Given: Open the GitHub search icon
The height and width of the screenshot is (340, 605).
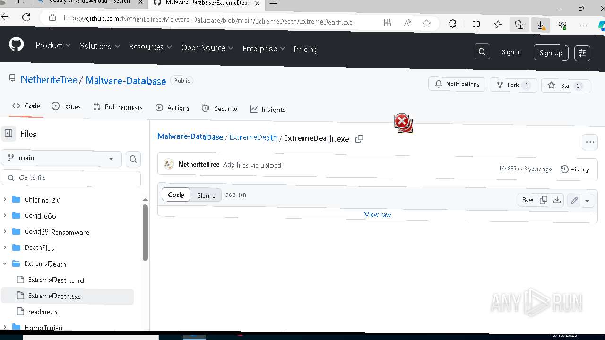Looking at the screenshot, I should (482, 52).
